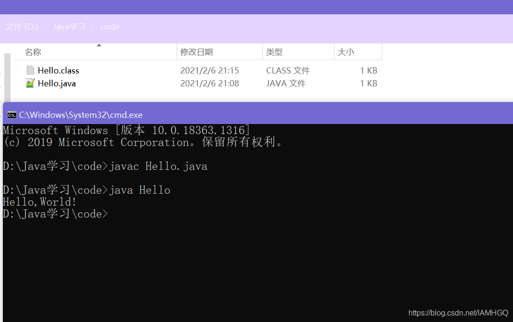Click the Hello.class file name
The width and height of the screenshot is (513, 322).
(x=59, y=71)
